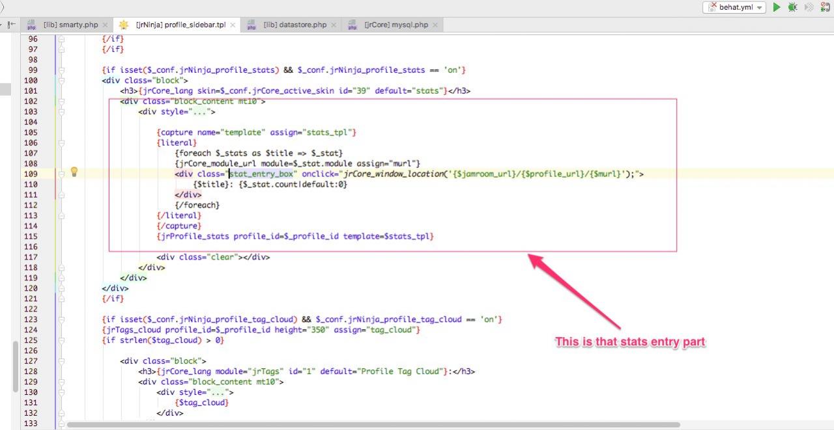Start debugging with the green bug icon
Screen dimensions: 834x430
click(793, 7)
